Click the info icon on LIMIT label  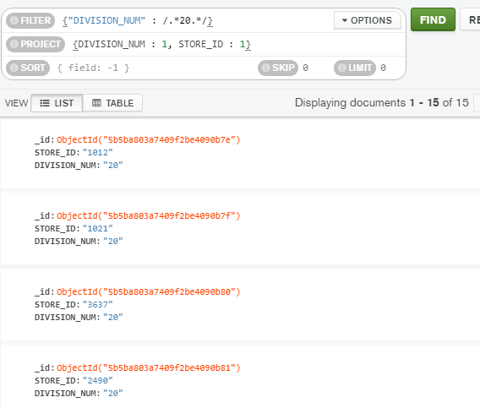[x=341, y=68]
